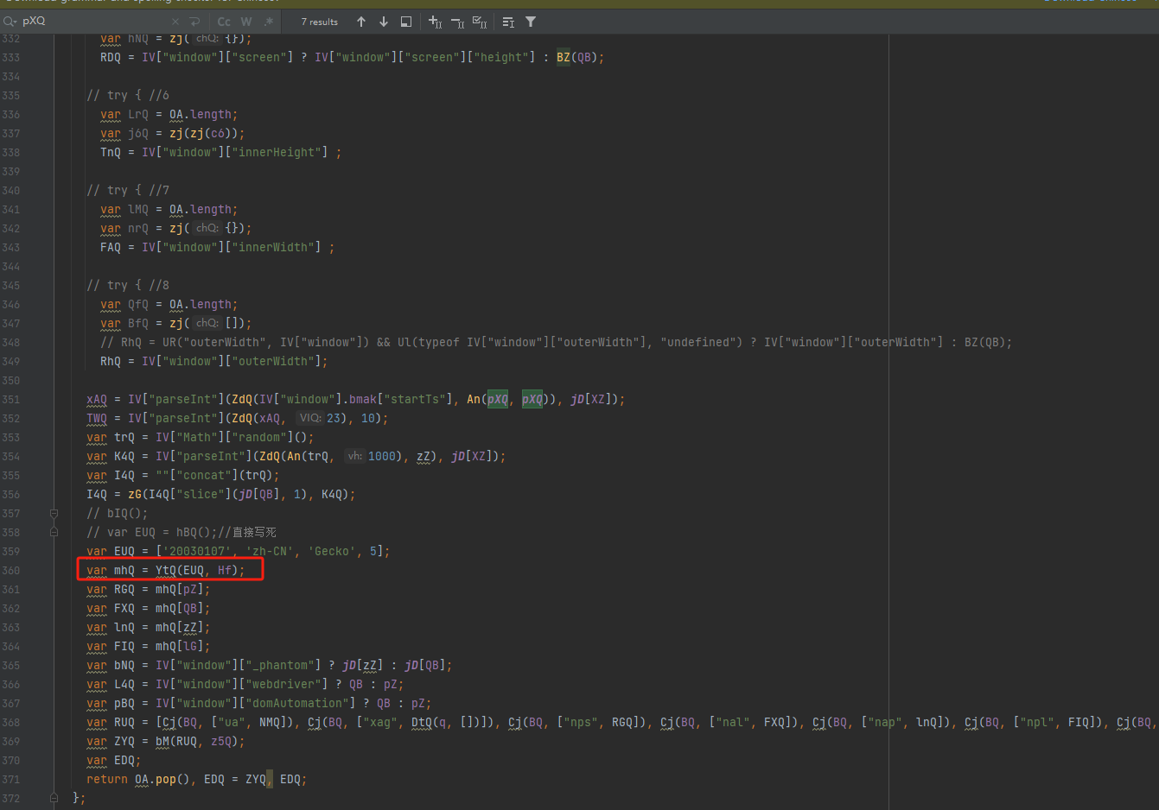The width and height of the screenshot is (1159, 810).
Task: Click "return" keyword on line 371
Action: pyautogui.click(x=107, y=779)
